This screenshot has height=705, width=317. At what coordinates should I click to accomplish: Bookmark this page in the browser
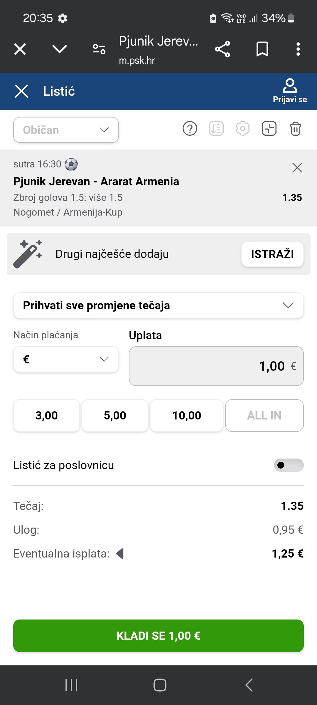pyautogui.click(x=262, y=49)
